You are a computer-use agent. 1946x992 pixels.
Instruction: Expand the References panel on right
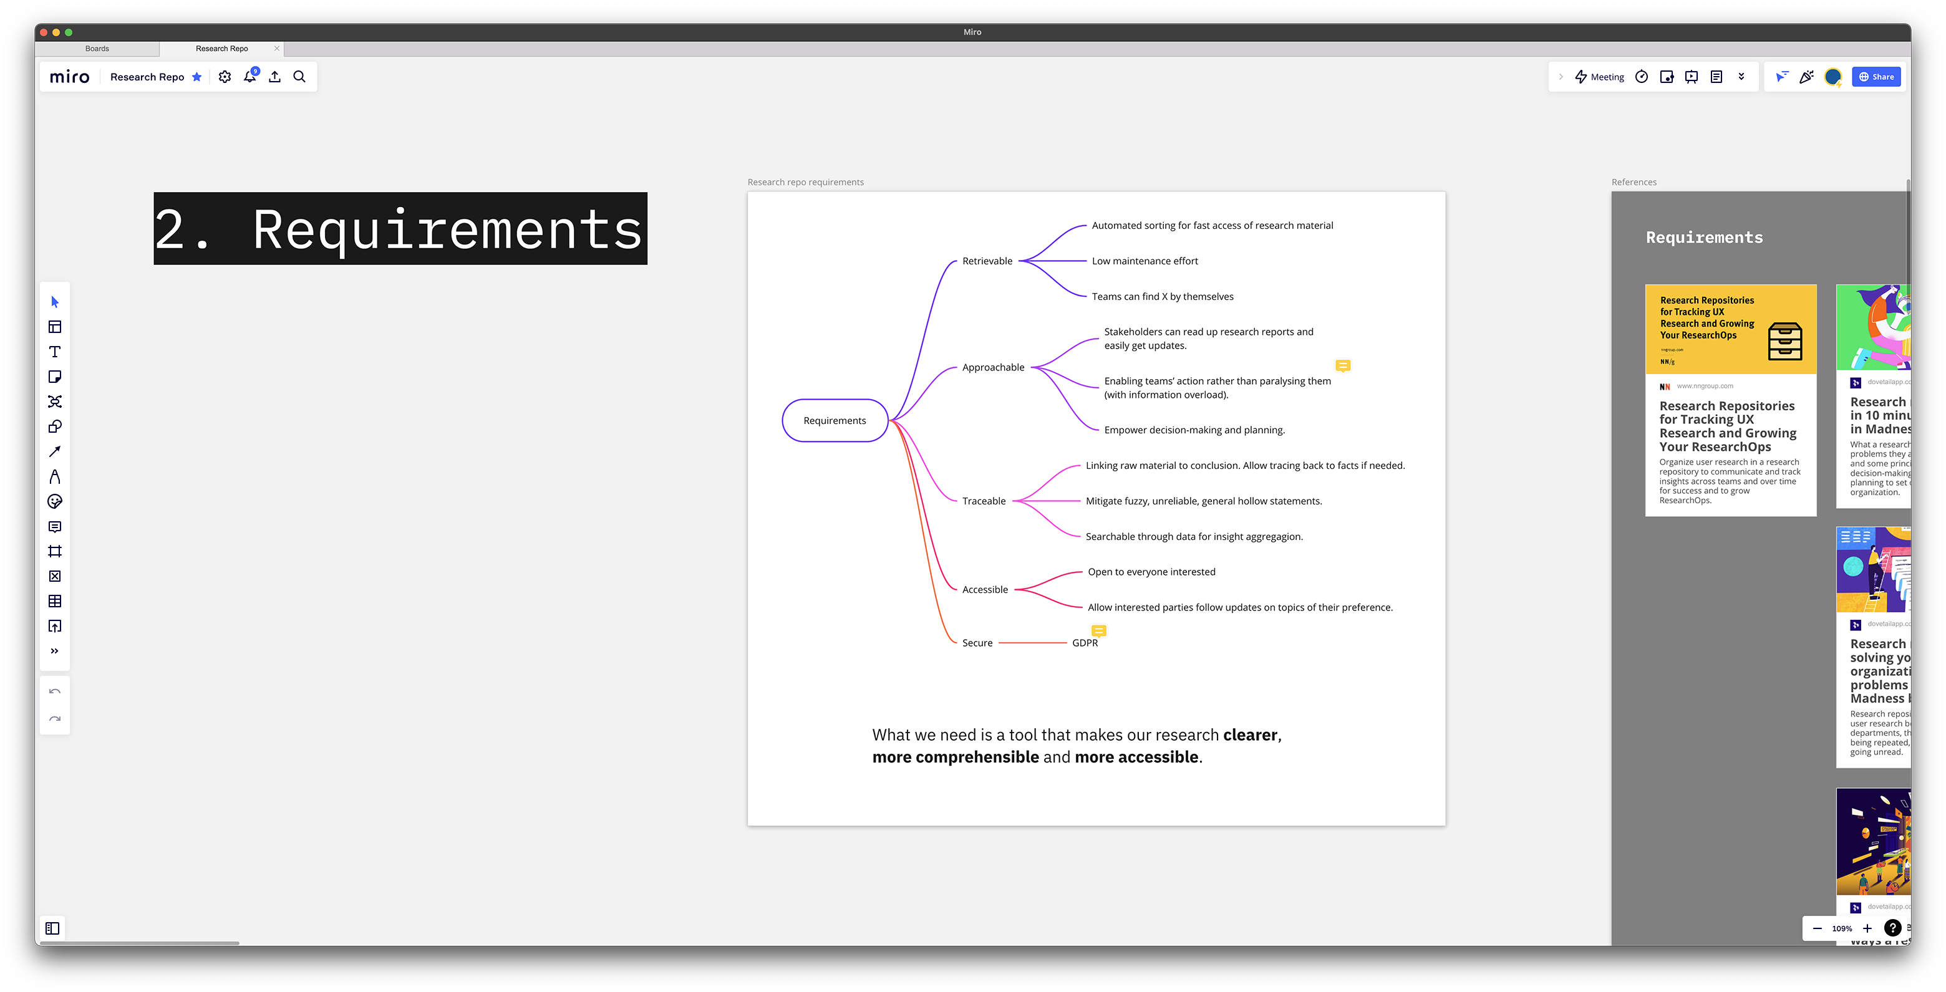(1632, 181)
